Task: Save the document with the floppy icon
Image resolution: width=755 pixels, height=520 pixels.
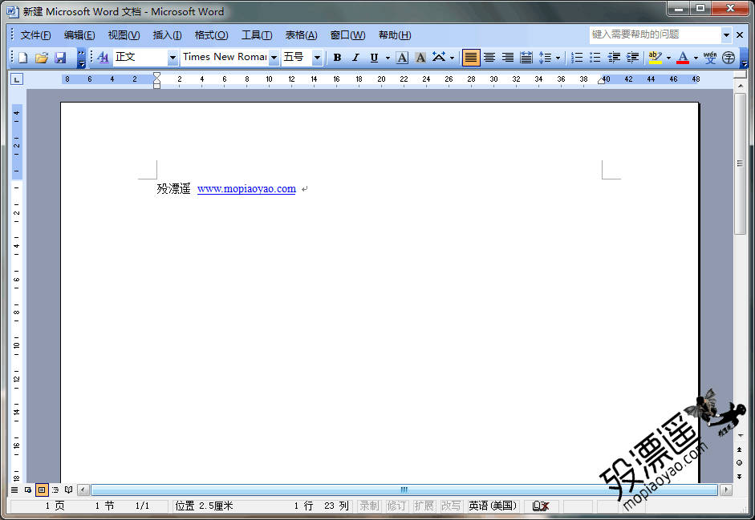Action: click(x=60, y=58)
